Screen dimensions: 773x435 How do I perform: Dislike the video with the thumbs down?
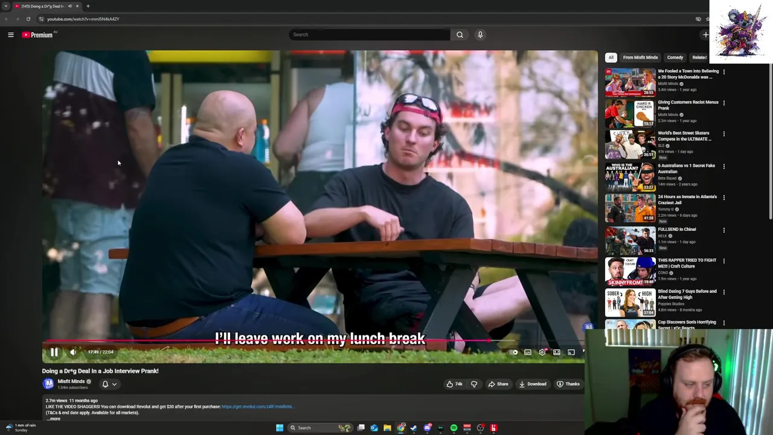[x=474, y=384]
